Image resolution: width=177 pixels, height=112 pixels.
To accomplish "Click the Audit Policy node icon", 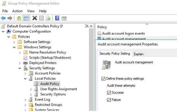I will pos(36,84).
